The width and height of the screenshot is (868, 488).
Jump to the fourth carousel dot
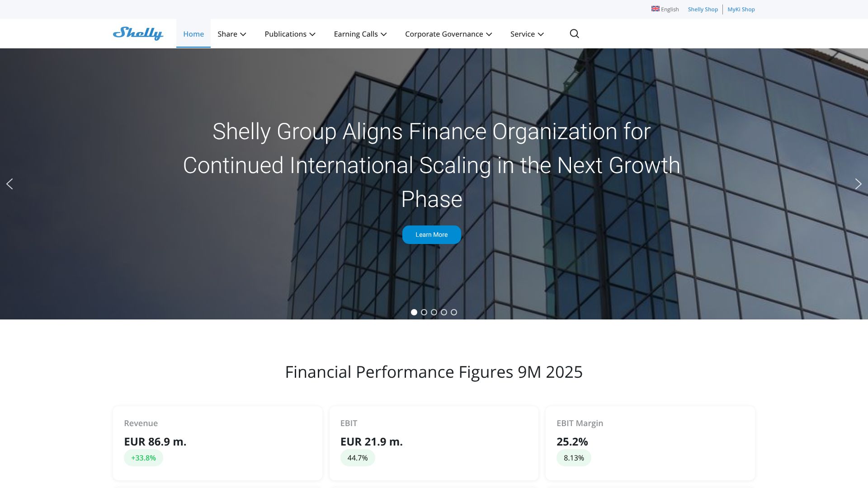coord(444,312)
